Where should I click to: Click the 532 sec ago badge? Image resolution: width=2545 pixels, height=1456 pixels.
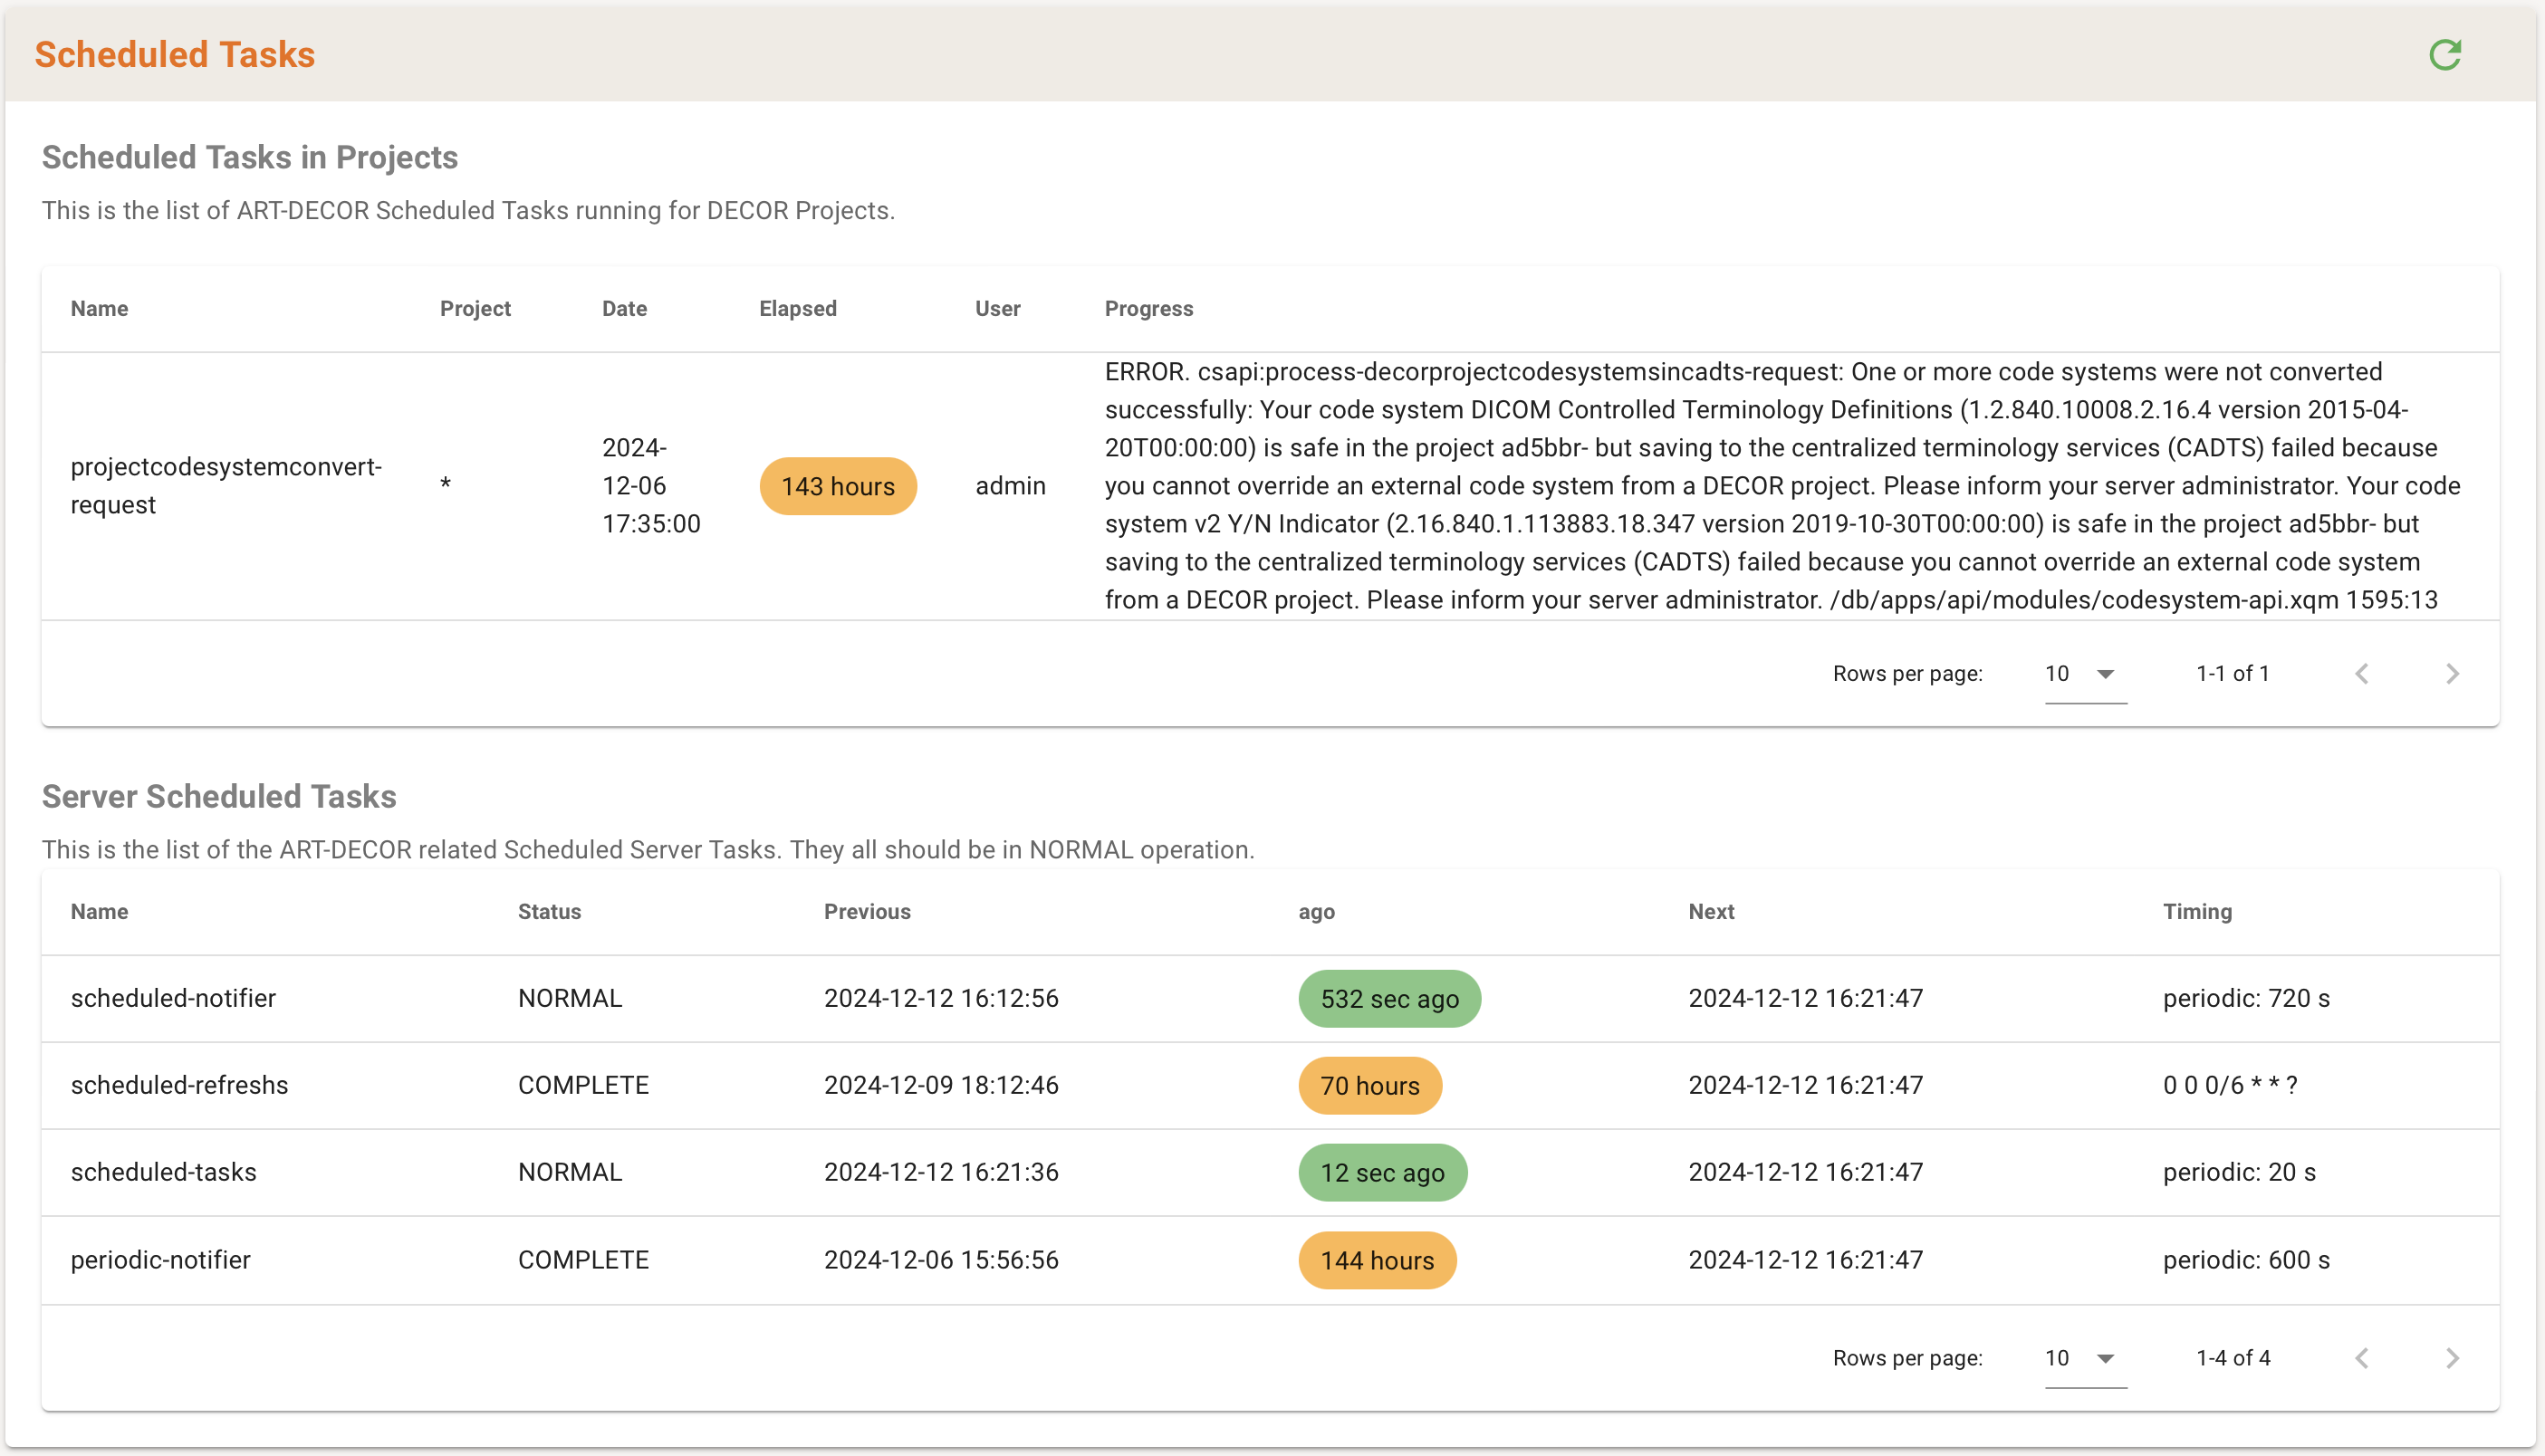[1389, 999]
